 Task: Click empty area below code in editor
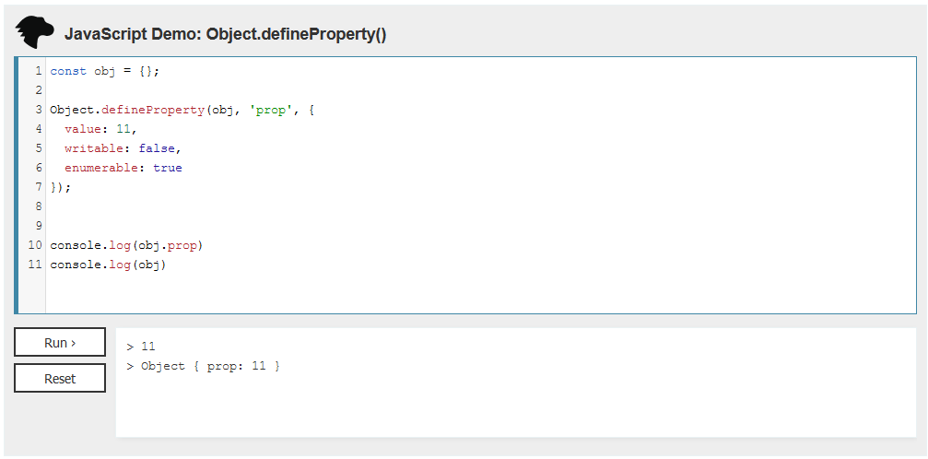click(461, 293)
